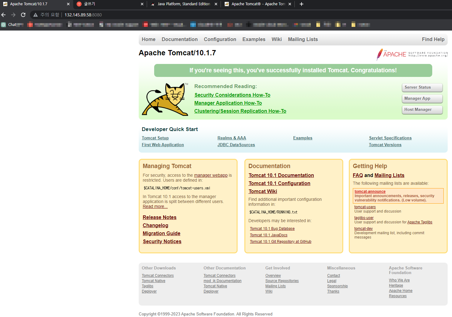This screenshot has width=452, height=317.
Task: Open the Apache Taglibs link
Action: pyautogui.click(x=420, y=222)
